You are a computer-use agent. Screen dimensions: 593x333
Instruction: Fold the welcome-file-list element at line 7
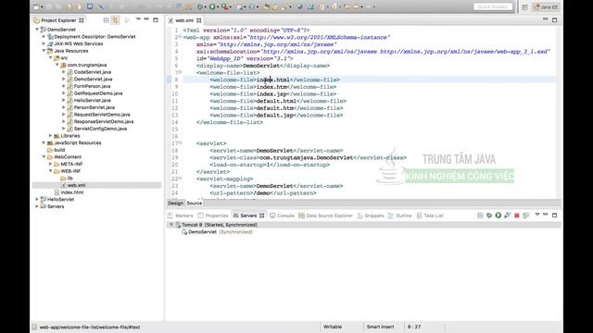[x=181, y=72]
